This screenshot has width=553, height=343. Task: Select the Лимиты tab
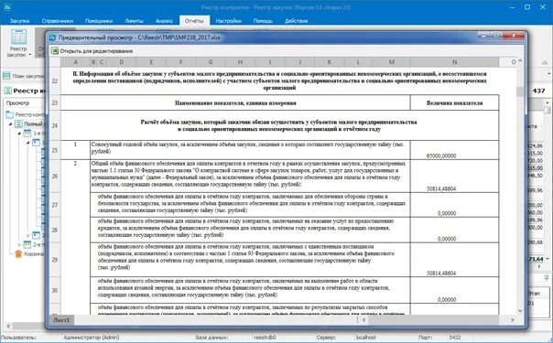point(134,21)
